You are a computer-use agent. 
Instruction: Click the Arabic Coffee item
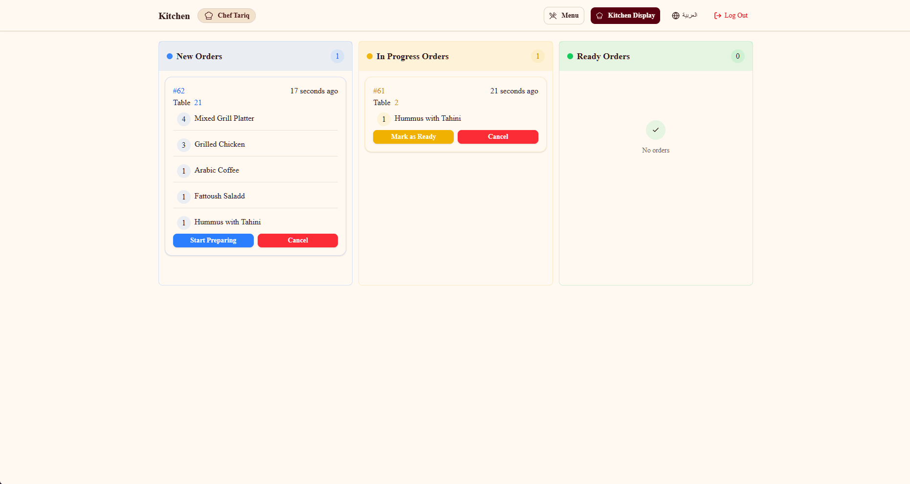pyautogui.click(x=217, y=170)
